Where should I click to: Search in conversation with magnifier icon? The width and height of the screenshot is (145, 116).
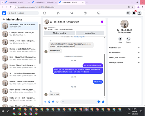point(128,39)
